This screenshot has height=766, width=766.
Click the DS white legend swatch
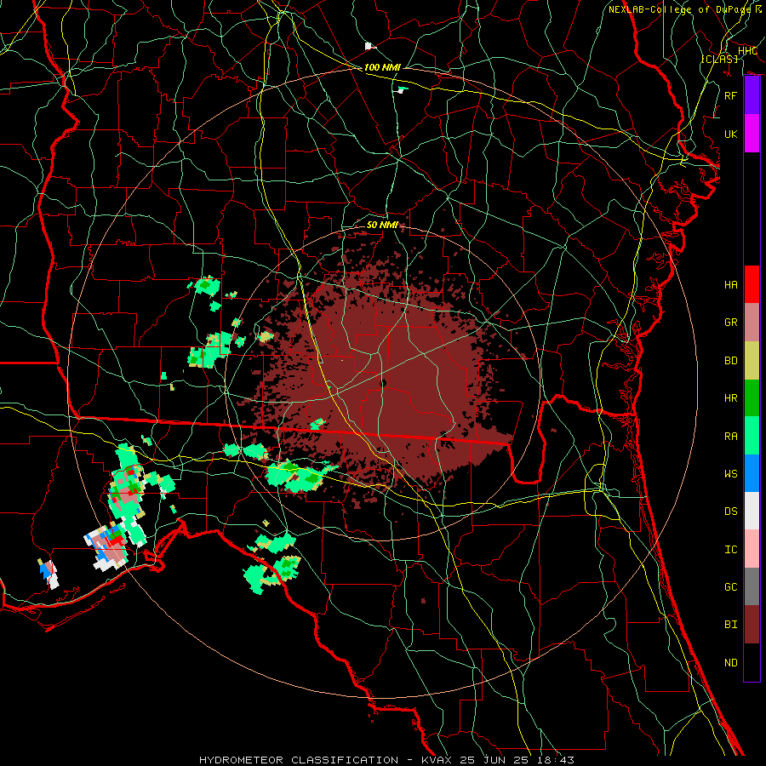click(x=752, y=511)
